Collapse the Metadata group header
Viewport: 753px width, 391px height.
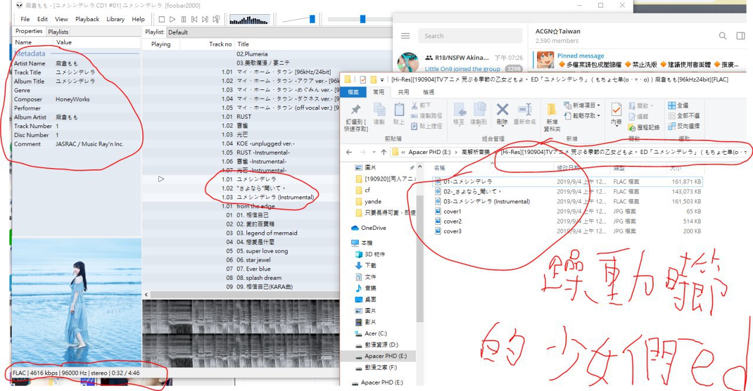(29, 54)
